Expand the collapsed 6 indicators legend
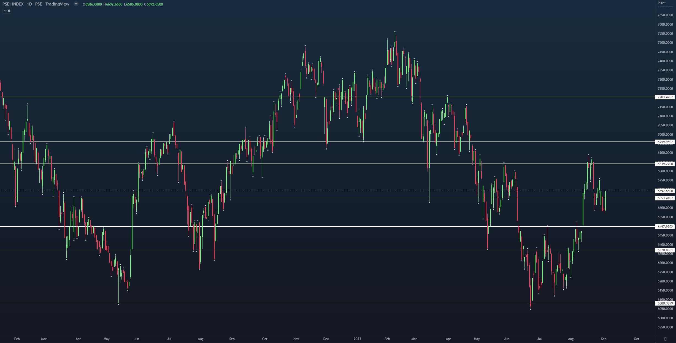Screen dimensions: 676x343 (7, 11)
